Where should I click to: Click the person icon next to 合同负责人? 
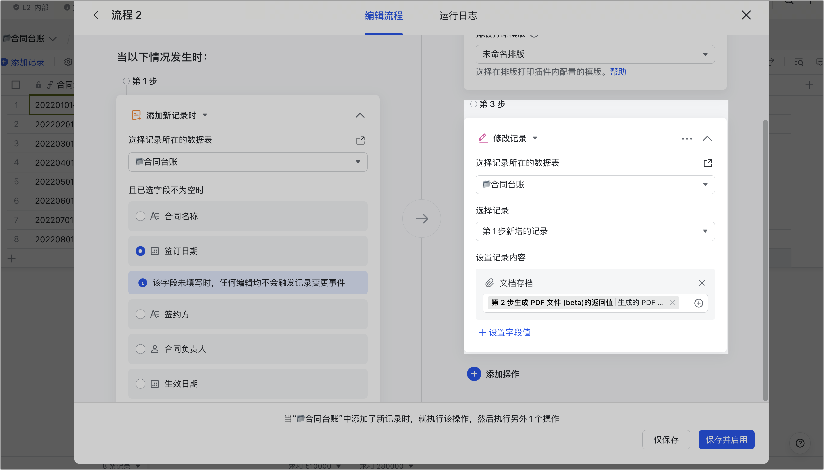click(155, 349)
